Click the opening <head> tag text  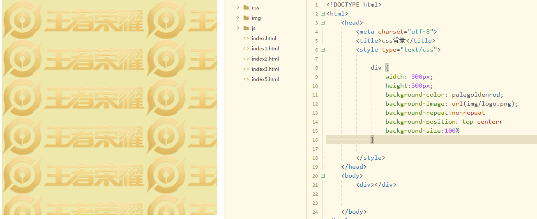point(352,23)
